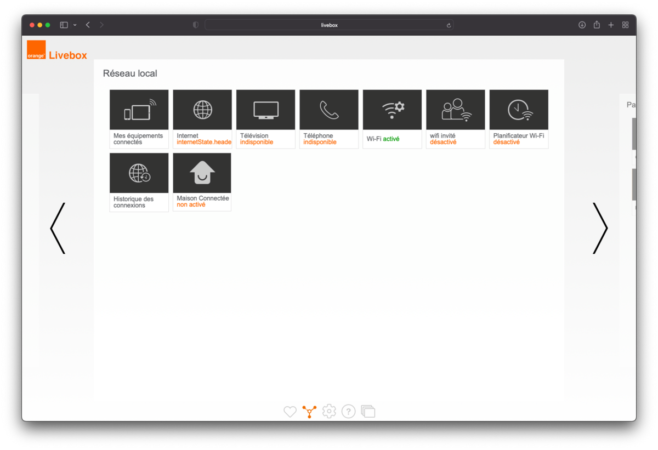Click Télévision indisponible label
This screenshot has height=450, width=658.
pos(257,139)
